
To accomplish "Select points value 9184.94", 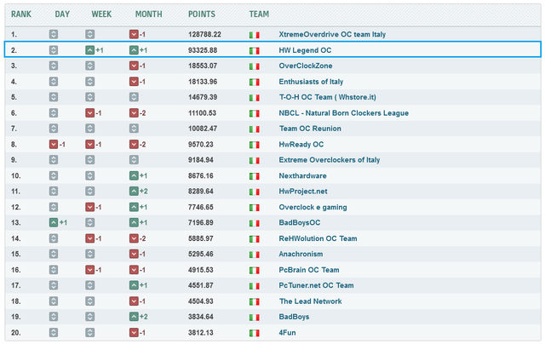I will point(201,160).
